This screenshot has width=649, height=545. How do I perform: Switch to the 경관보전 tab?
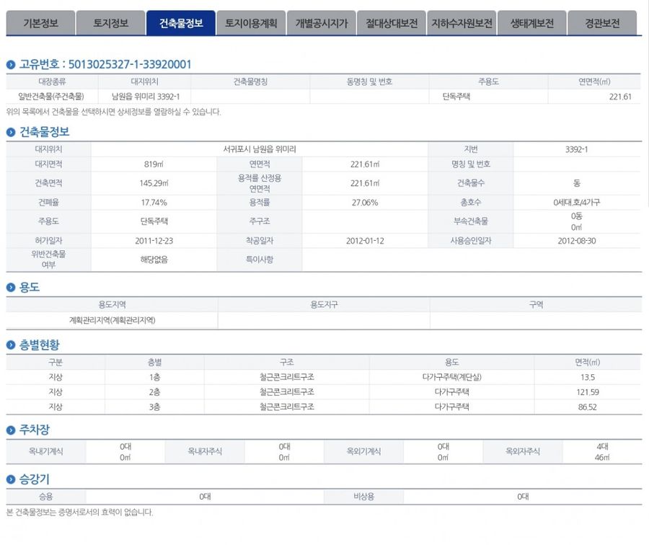pyautogui.click(x=602, y=23)
